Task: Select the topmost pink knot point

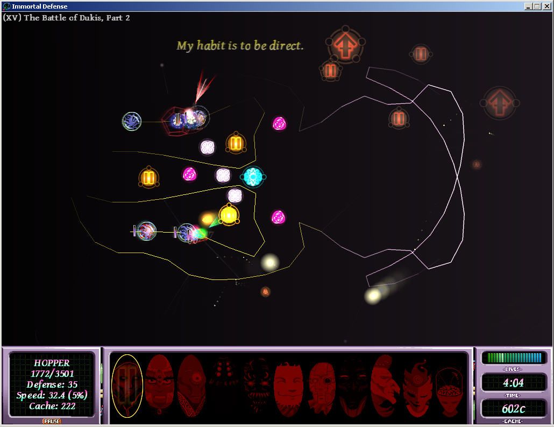Action: 279,124
